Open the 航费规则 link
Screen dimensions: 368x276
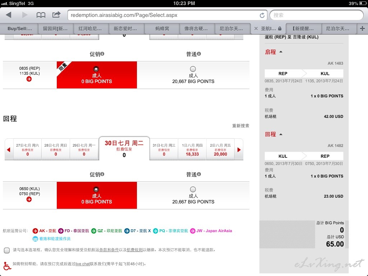click(x=134, y=250)
